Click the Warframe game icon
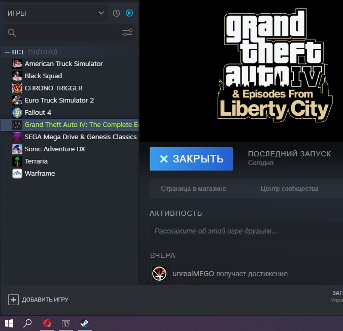Viewport: 343px width, 331px height. pyautogui.click(x=17, y=174)
